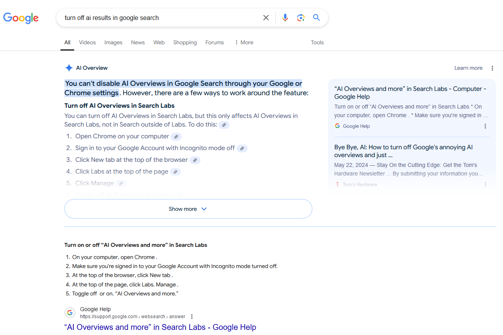The image size is (503, 335).
Task: Open '“AI Overviews and more” in Search Labs - Google Help' result
Action: 160,327
